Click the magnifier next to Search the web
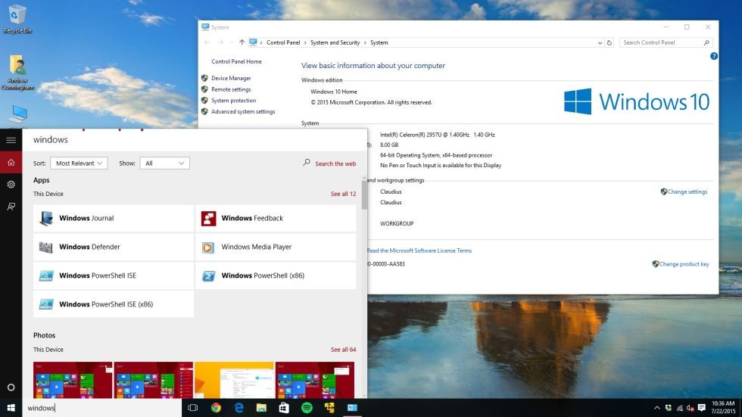This screenshot has height=417, width=742. (x=307, y=163)
